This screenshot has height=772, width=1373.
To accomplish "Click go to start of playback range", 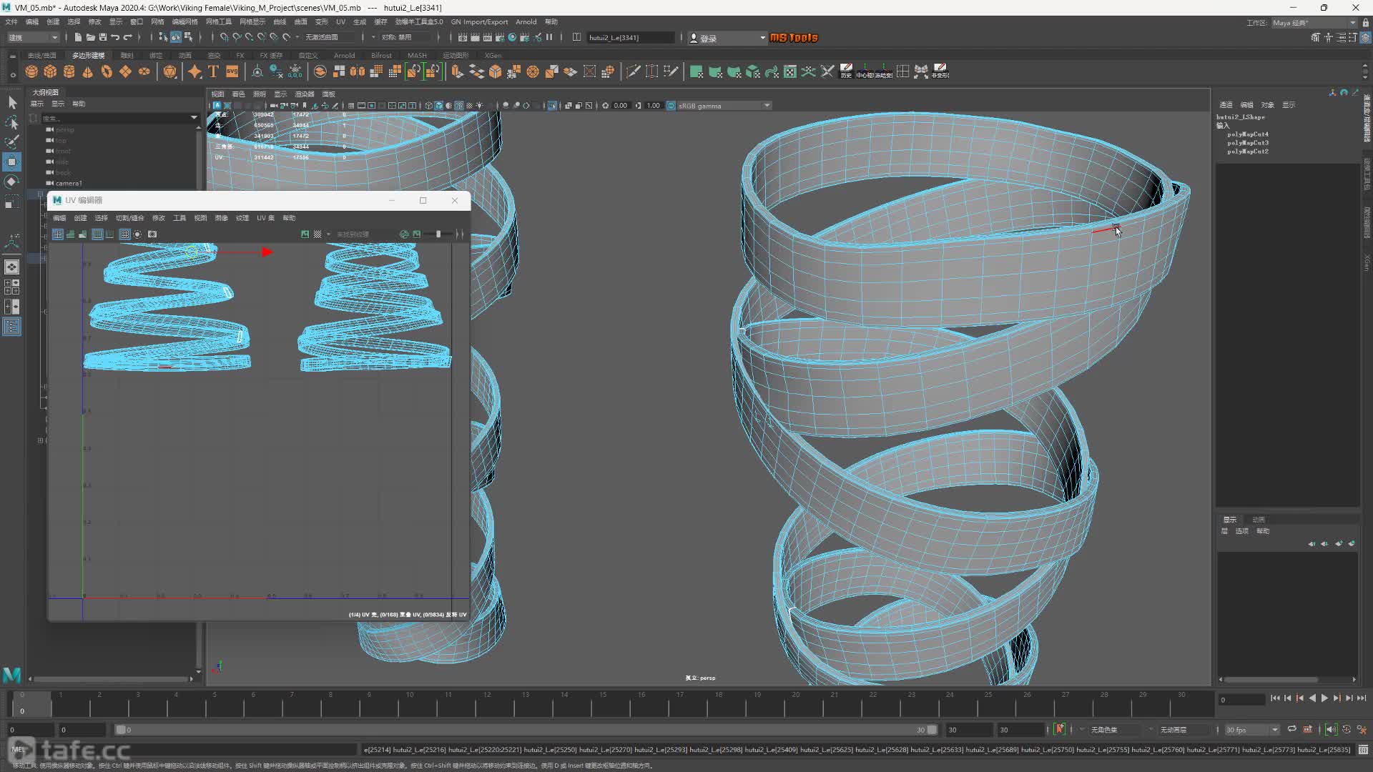I will 1275,698.
